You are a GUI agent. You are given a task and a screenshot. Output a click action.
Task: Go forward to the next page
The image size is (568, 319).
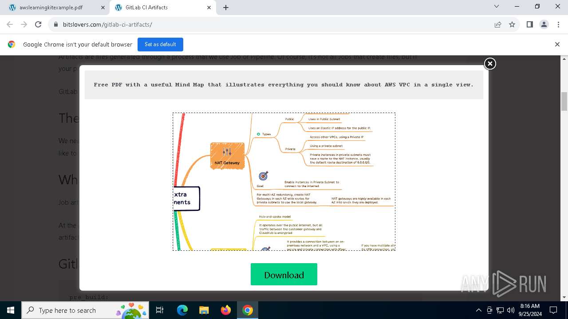pos(24,24)
